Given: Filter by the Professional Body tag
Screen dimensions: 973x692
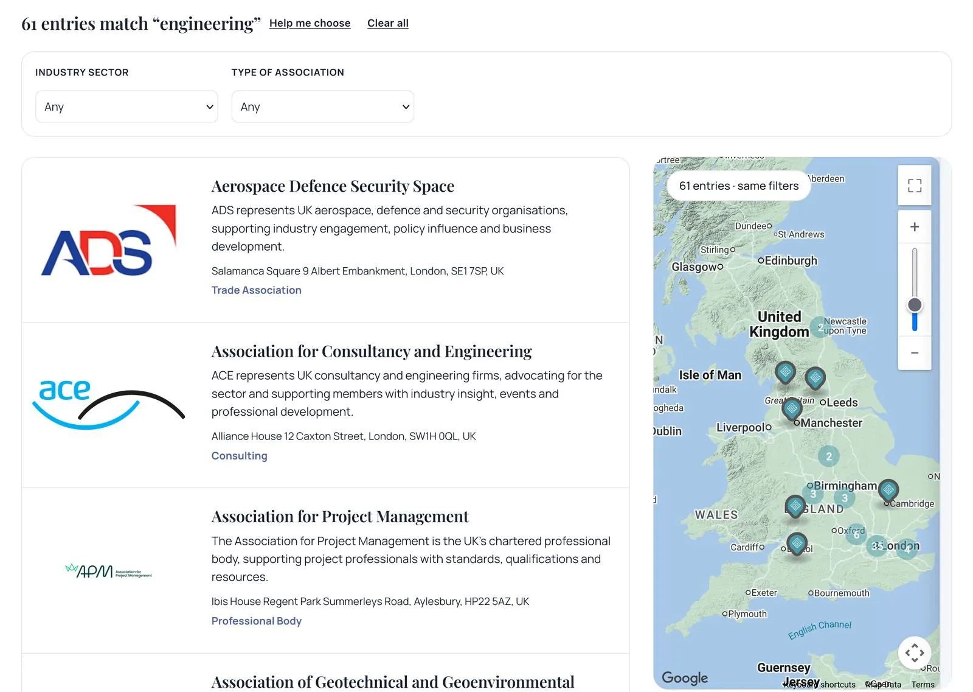Looking at the screenshot, I should (x=257, y=621).
